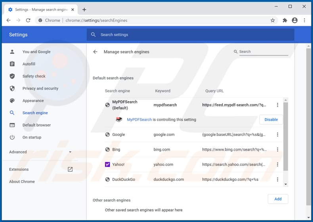Expand the Advanced settings section

click(40, 152)
